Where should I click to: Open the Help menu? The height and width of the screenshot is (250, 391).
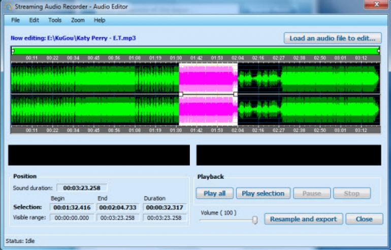100,20
